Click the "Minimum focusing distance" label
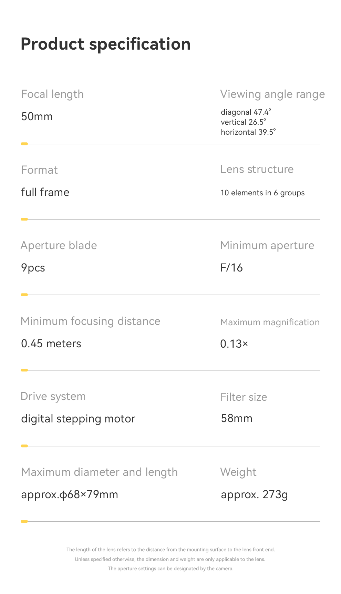341x594 pixels. pyautogui.click(x=90, y=321)
